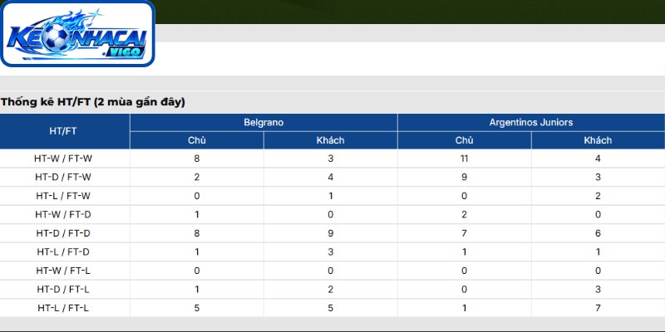Image resolution: width=665 pixels, height=332 pixels.
Task: Click the value 11 in HT-W / FT-W row
Action: (464, 159)
